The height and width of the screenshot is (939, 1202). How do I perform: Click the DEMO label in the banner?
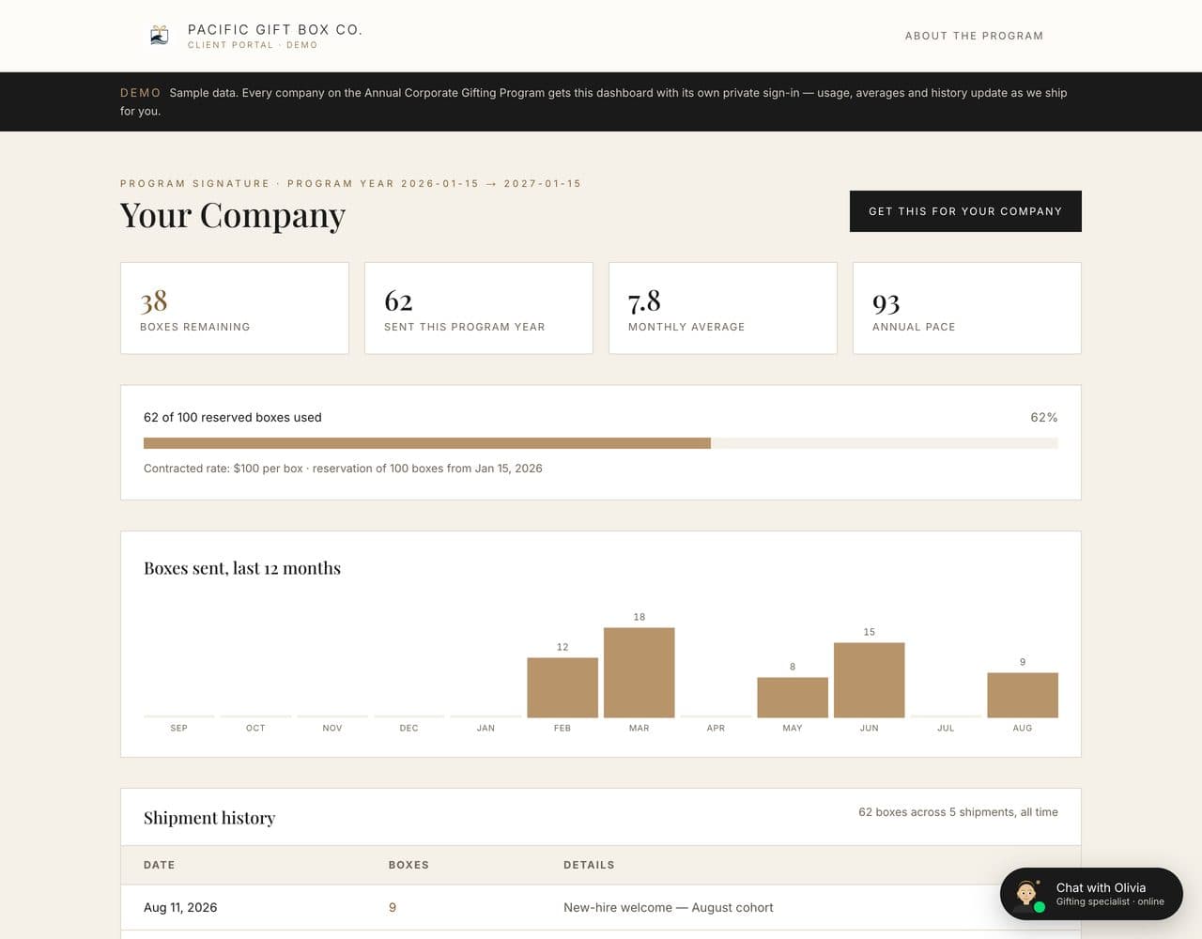click(x=141, y=93)
